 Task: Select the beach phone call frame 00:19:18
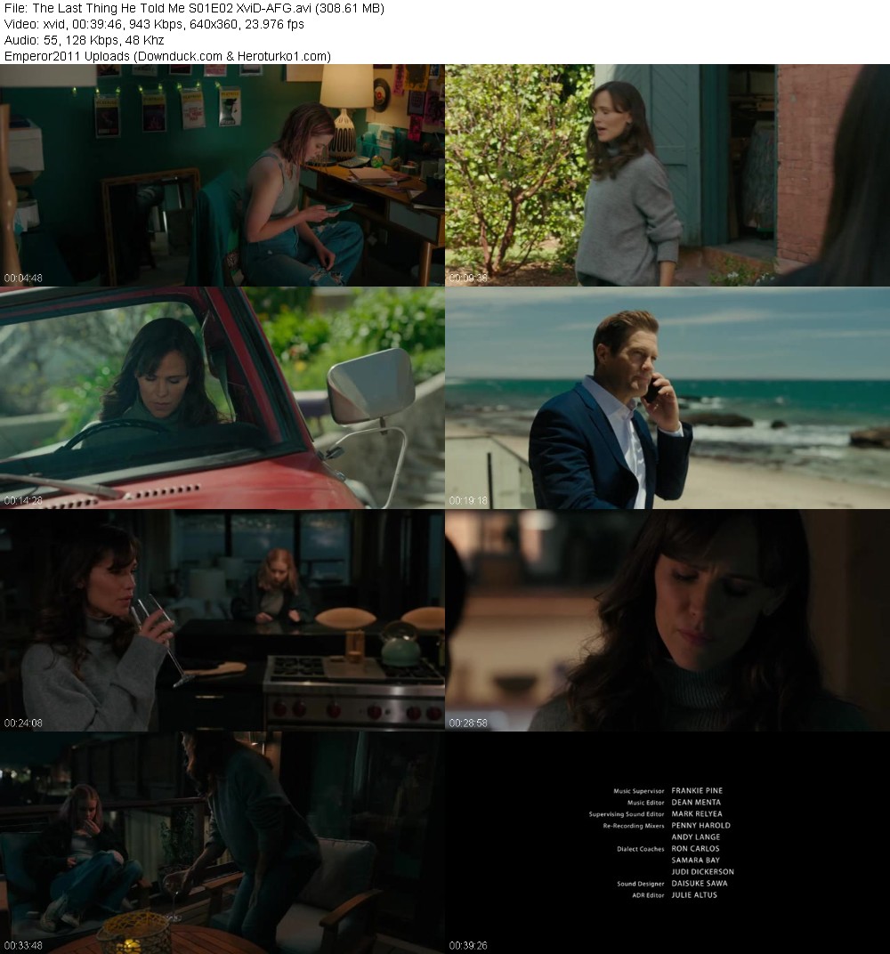pos(667,397)
